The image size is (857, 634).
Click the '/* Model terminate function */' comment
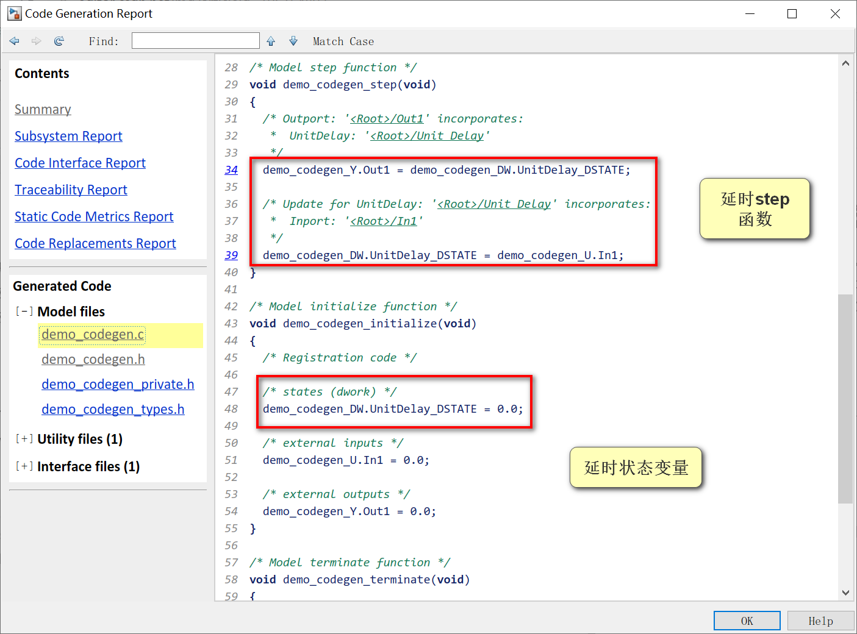point(350,563)
